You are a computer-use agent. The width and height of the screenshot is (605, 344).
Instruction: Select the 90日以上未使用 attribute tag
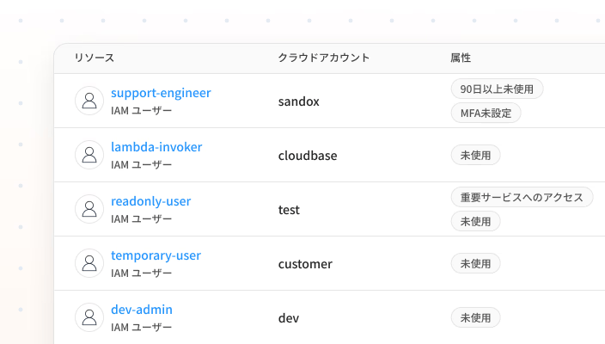tap(497, 89)
